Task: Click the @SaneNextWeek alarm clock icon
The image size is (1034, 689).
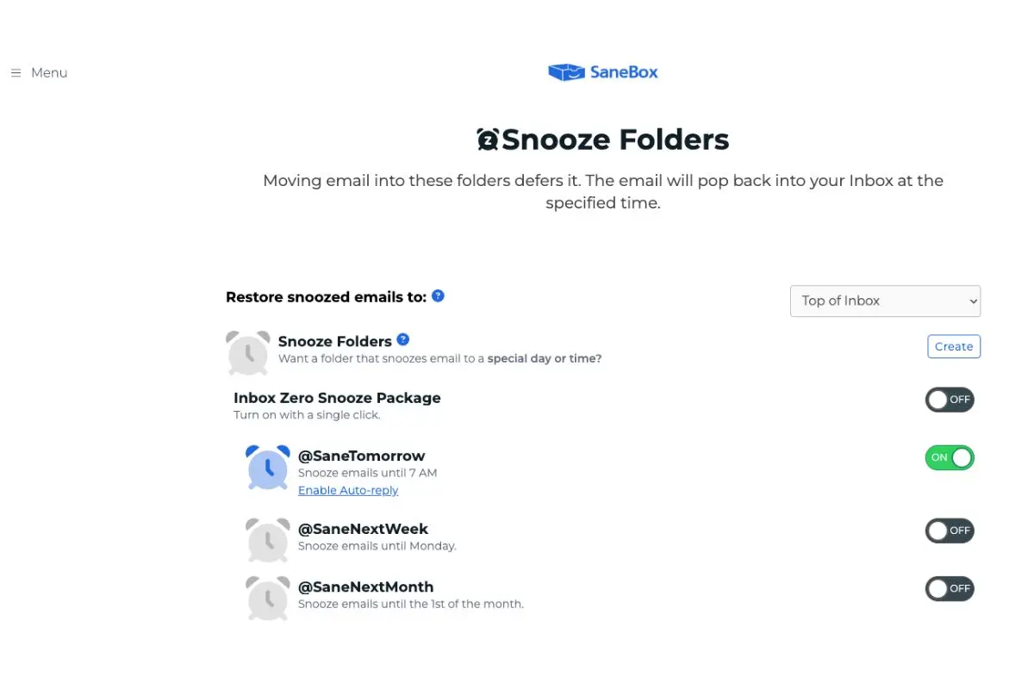Action: click(x=267, y=538)
